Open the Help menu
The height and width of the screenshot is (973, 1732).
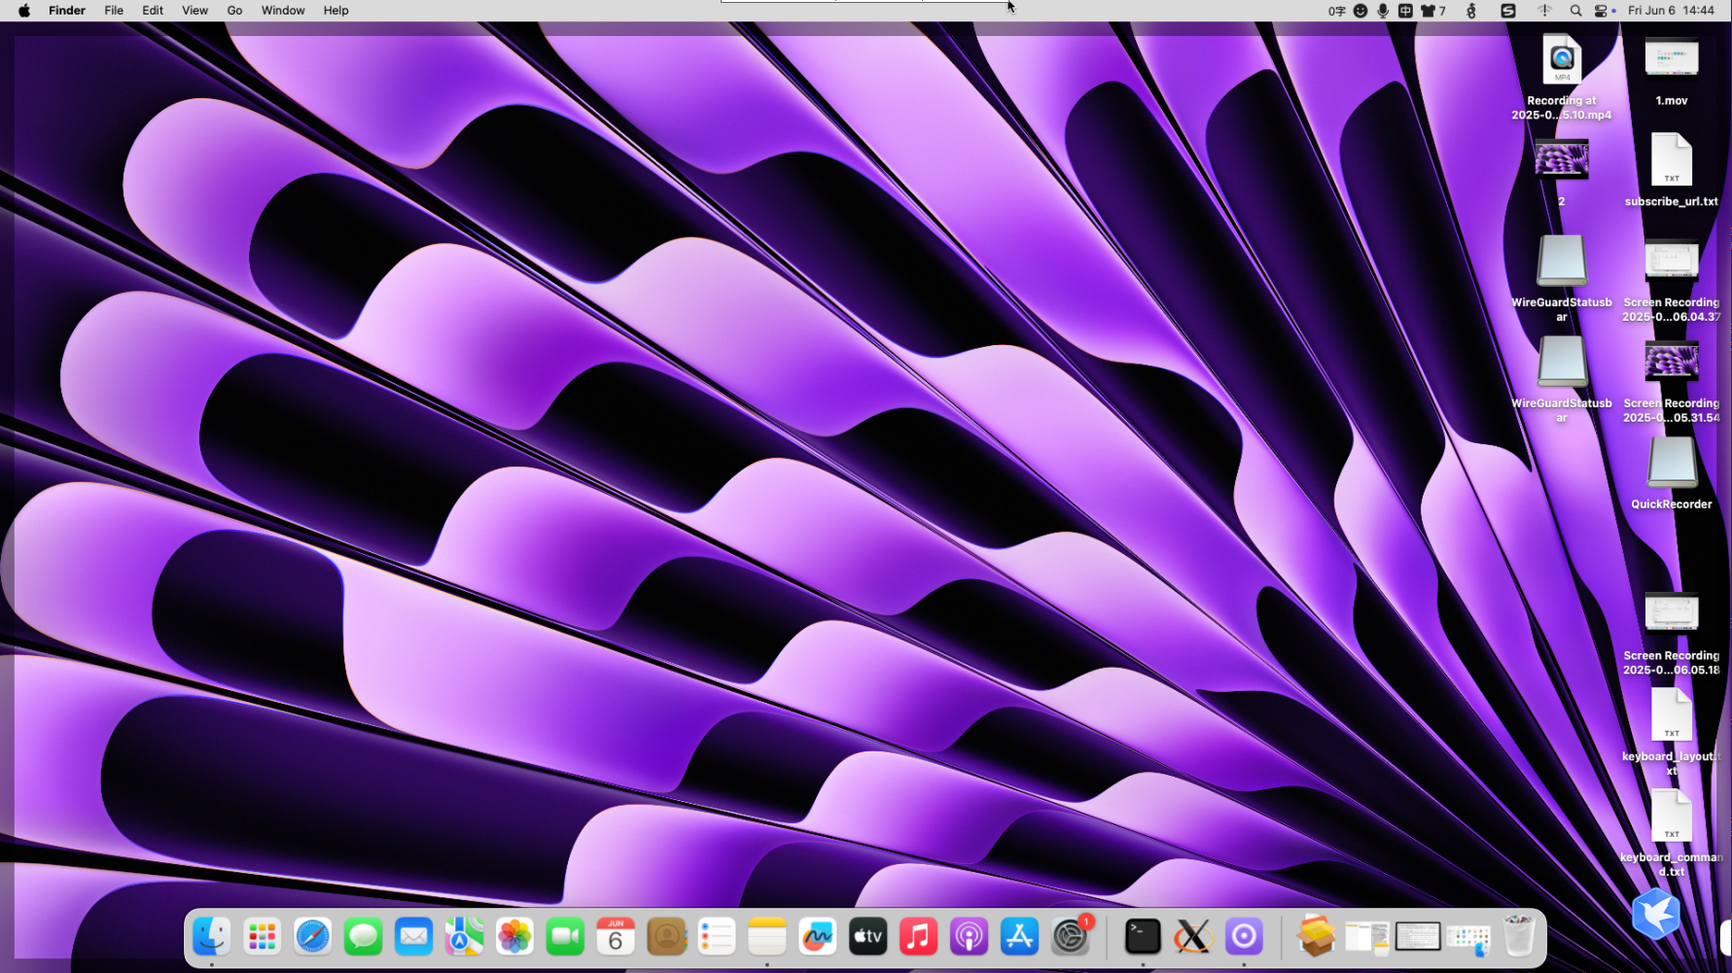336,11
